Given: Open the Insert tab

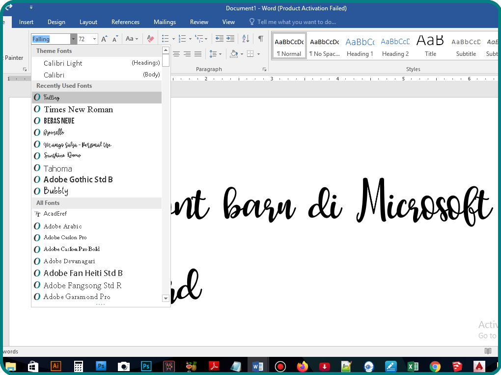Looking at the screenshot, I should (x=26, y=22).
